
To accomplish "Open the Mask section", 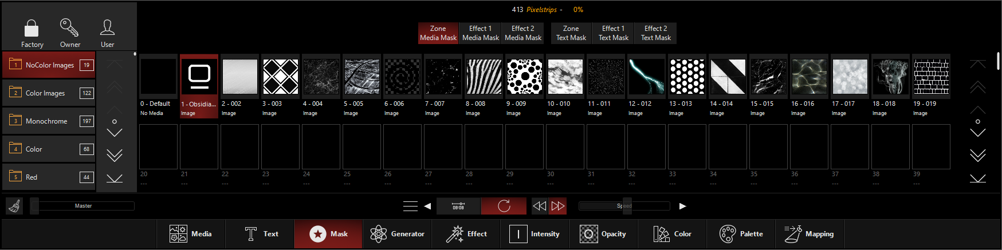I will 328,234.
